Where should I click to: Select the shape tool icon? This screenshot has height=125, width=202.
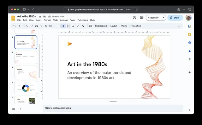(78, 26)
